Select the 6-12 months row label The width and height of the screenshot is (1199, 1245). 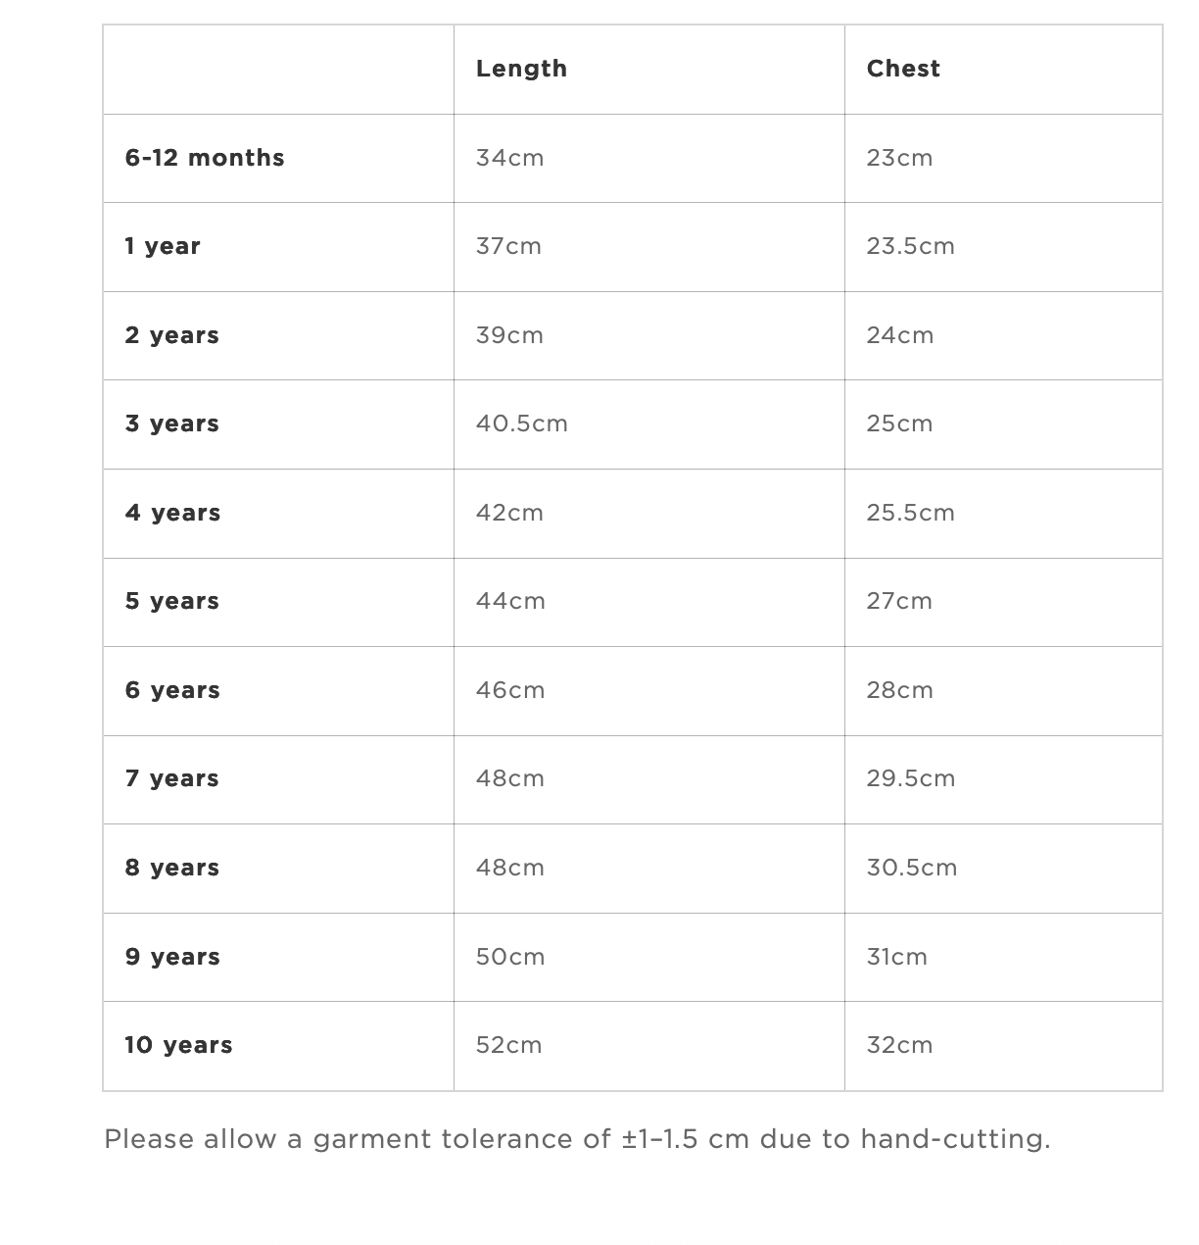click(205, 158)
